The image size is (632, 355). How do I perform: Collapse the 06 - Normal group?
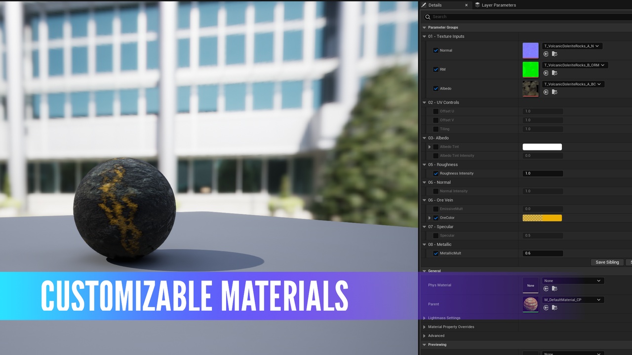tap(424, 182)
